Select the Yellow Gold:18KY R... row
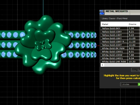Viewport: 140px width, 105px height. click(120, 42)
